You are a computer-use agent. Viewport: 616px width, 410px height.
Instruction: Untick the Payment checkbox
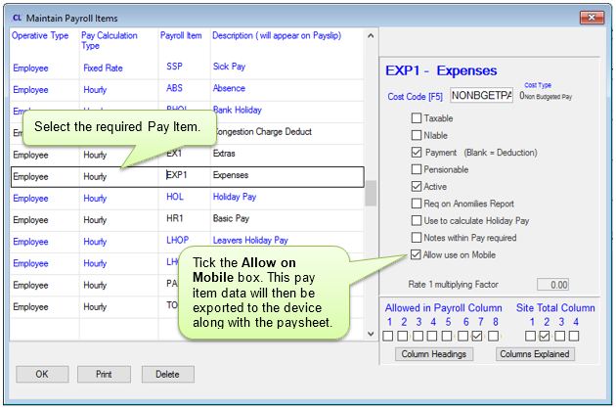(x=416, y=152)
